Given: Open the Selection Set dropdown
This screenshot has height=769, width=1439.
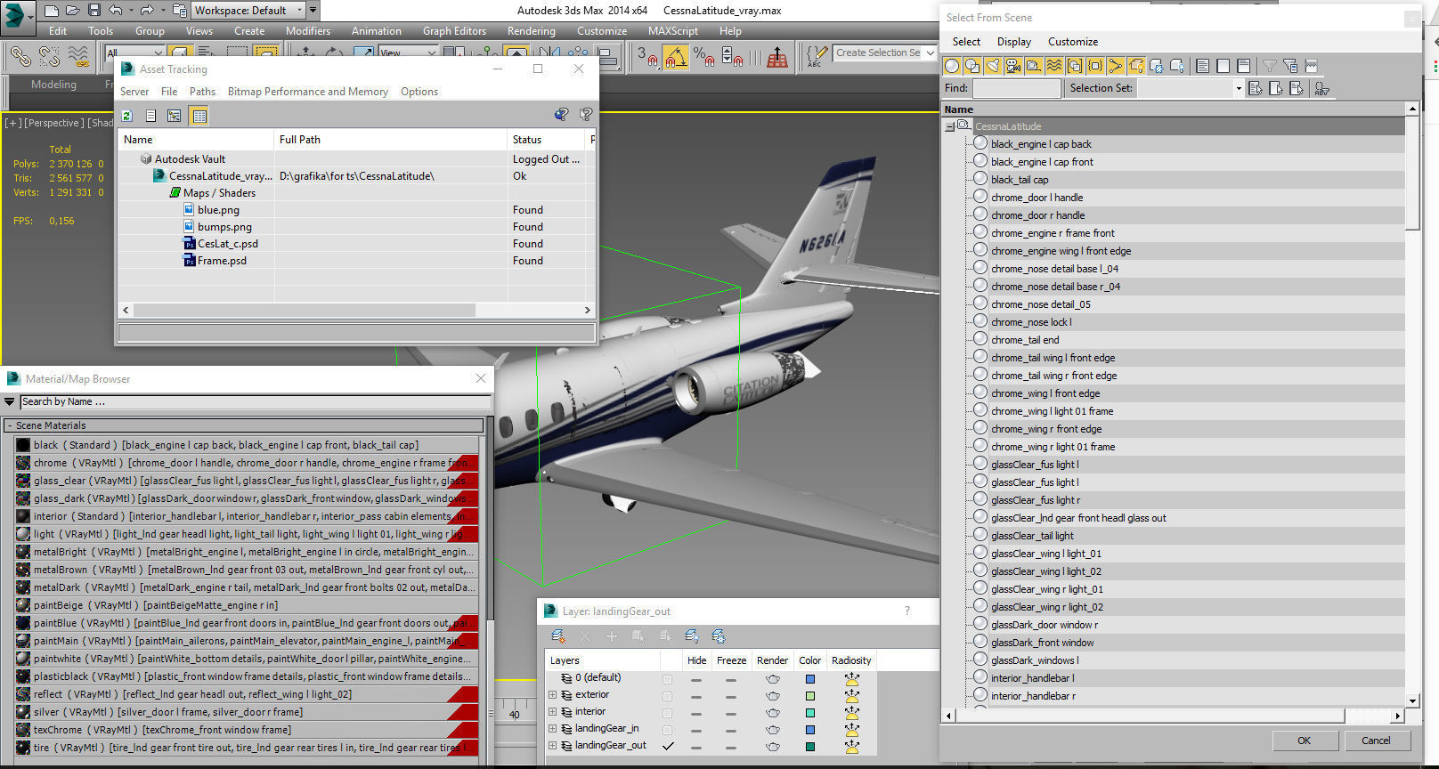Looking at the screenshot, I should tap(1238, 88).
